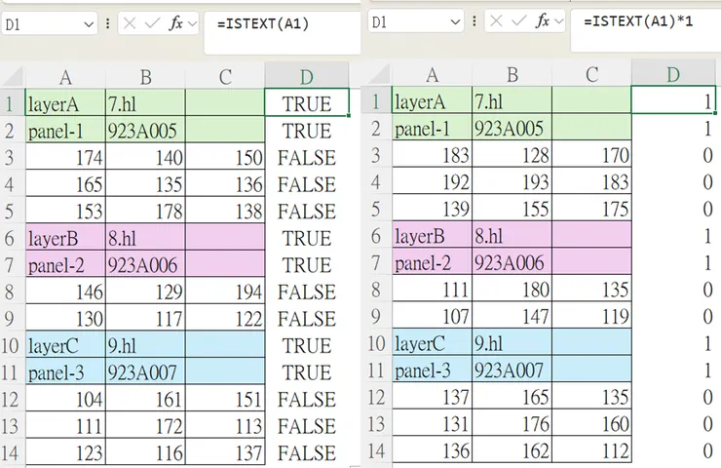Open Insert Function fx in right window
Screen dimensions: 721x468
coord(543,20)
